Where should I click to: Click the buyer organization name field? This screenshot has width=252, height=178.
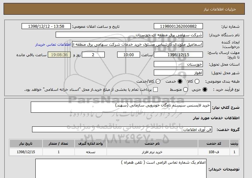(x=129, y=35)
